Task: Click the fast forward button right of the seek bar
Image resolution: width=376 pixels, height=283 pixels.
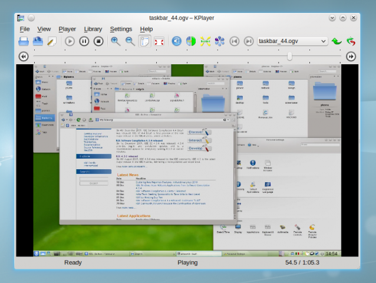Action: click(x=351, y=57)
